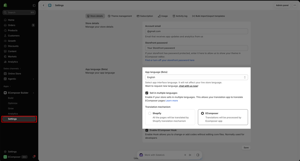Click the Save button
Viewport: 300px width, 161px height.
point(246,148)
